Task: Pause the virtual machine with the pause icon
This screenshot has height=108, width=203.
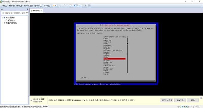Action: pyautogui.click(x=54, y=6)
